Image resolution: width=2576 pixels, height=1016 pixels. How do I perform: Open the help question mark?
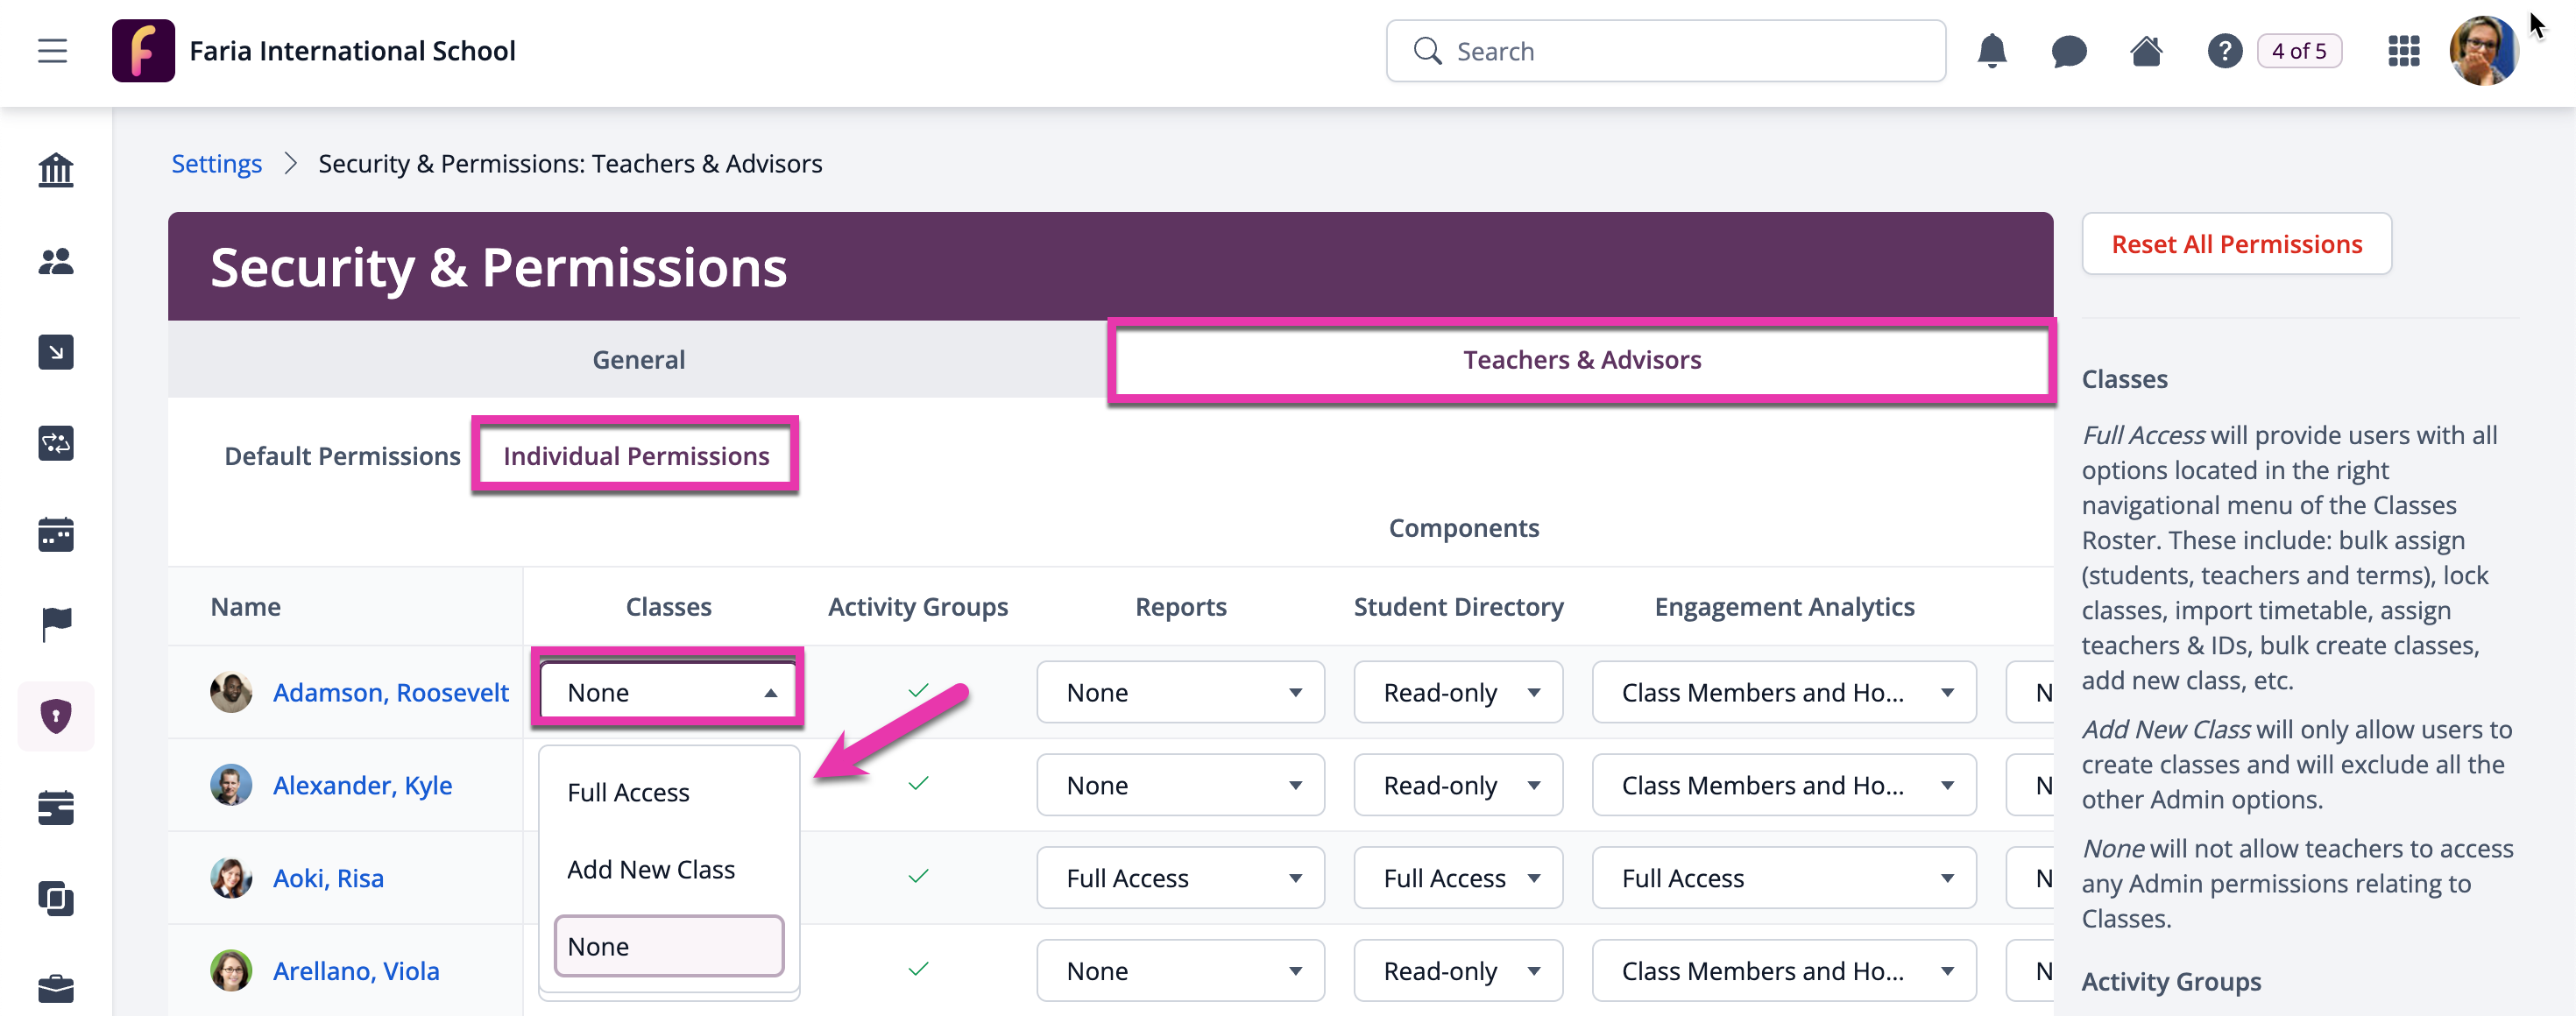pos(2224,51)
